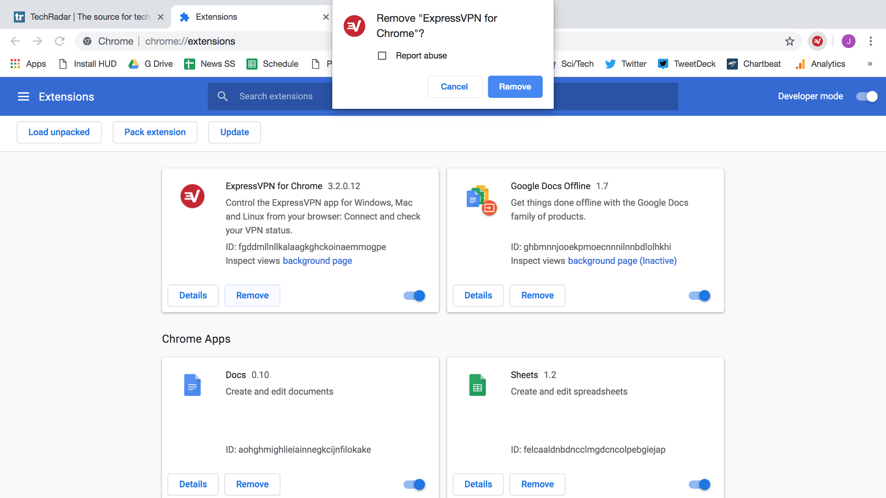Click the search magnifier icon

pyautogui.click(x=222, y=96)
